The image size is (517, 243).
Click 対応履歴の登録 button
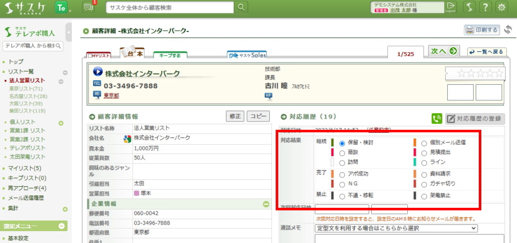tap(475, 119)
